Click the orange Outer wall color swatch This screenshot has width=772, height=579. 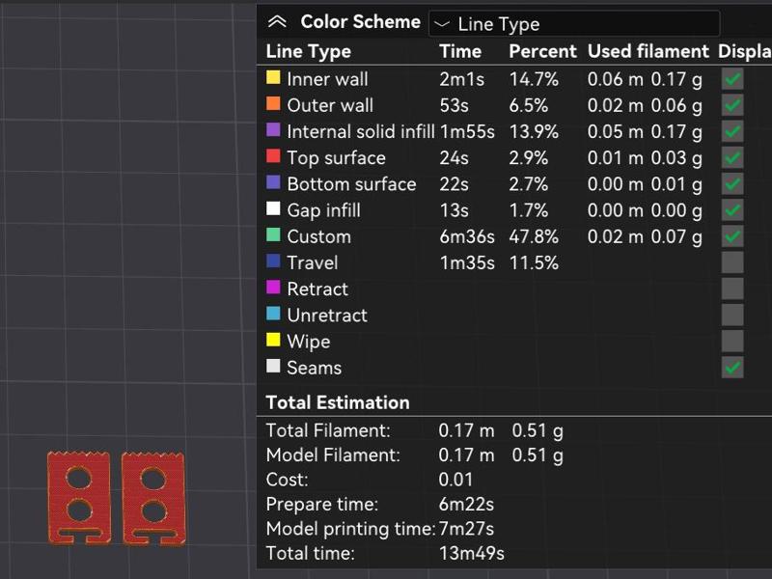(x=273, y=103)
